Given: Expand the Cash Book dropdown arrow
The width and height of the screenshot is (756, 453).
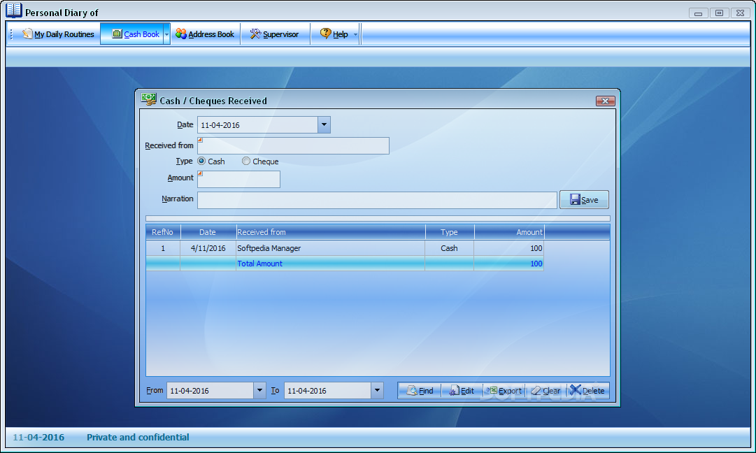Looking at the screenshot, I should 167,34.
